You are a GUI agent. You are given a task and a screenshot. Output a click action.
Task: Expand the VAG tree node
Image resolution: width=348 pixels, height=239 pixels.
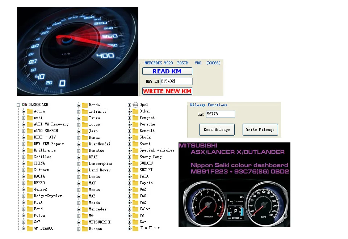[x=130, y=196]
